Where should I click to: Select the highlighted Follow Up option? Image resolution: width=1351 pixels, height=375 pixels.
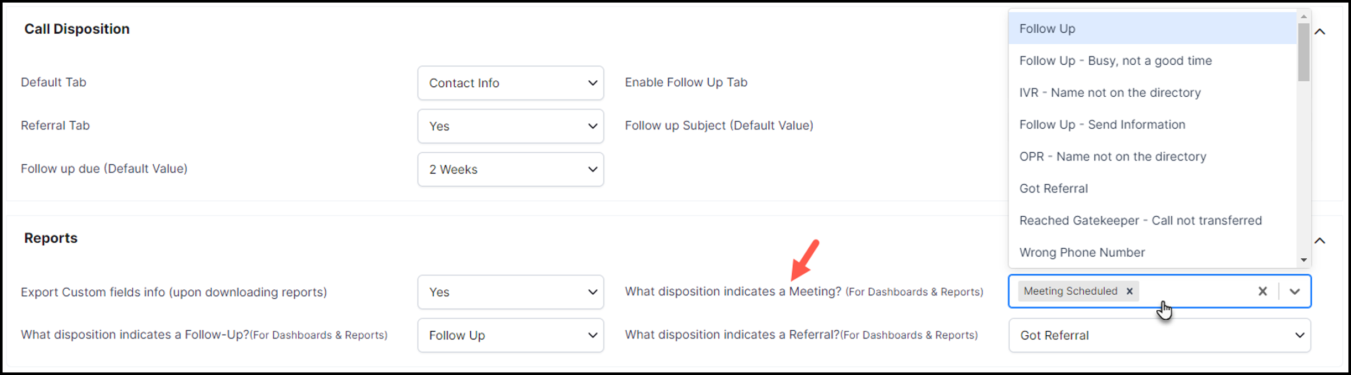1152,29
